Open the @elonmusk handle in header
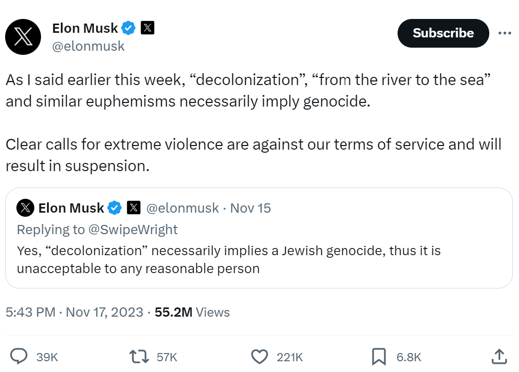519x372 pixels. 88,46
